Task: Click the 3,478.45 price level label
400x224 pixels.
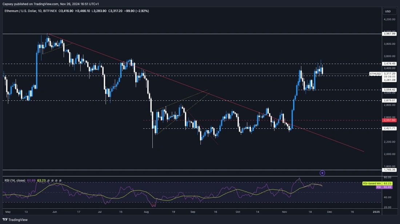Action: click(x=389, y=63)
